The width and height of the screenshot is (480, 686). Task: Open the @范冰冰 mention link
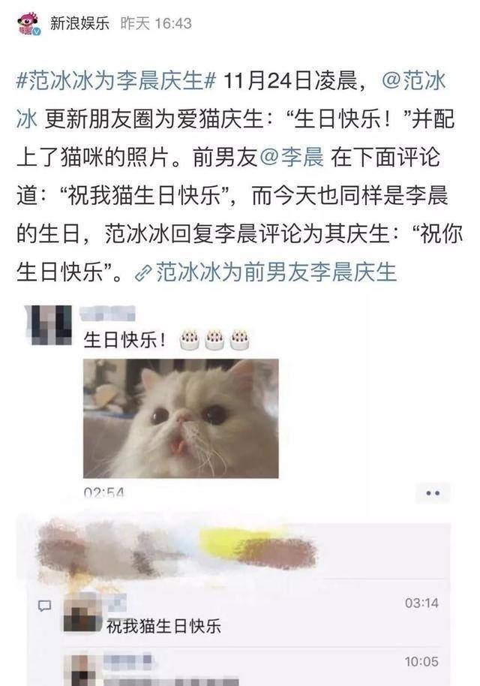point(231,100)
